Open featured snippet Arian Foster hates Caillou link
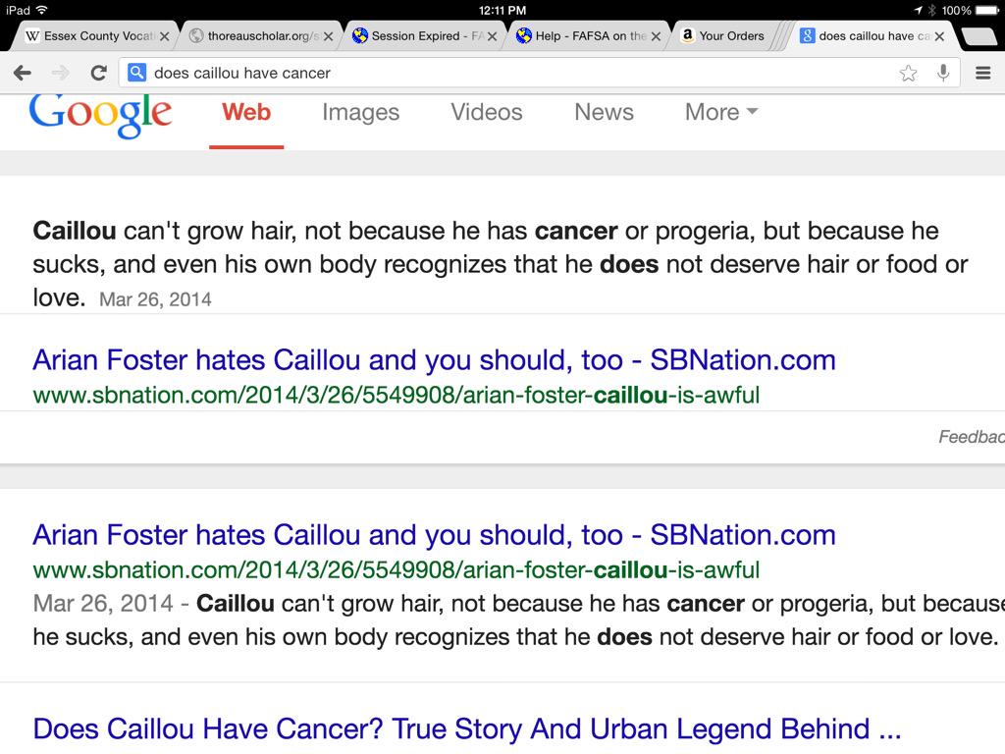The height and width of the screenshot is (754, 1005). click(x=434, y=359)
